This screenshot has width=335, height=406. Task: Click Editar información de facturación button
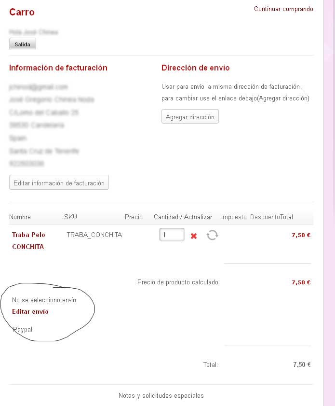(59, 182)
